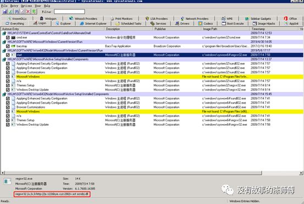Select the Wow6432Node CurrentVersion\Run key row
Screen dimensions: 304x204
pyautogui.click(x=152, y=51)
